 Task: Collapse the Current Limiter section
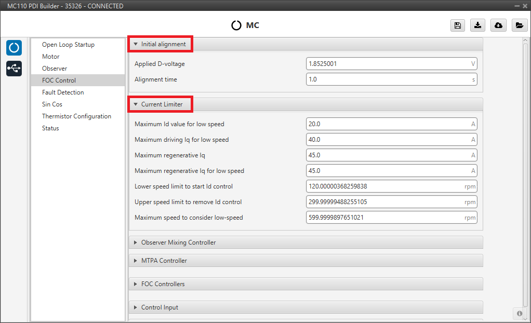tap(160, 104)
